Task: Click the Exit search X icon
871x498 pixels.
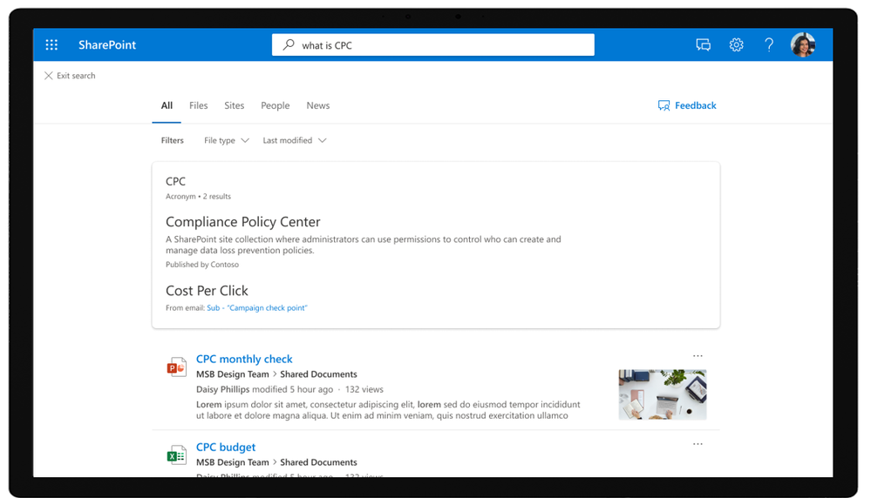Action: coord(49,76)
